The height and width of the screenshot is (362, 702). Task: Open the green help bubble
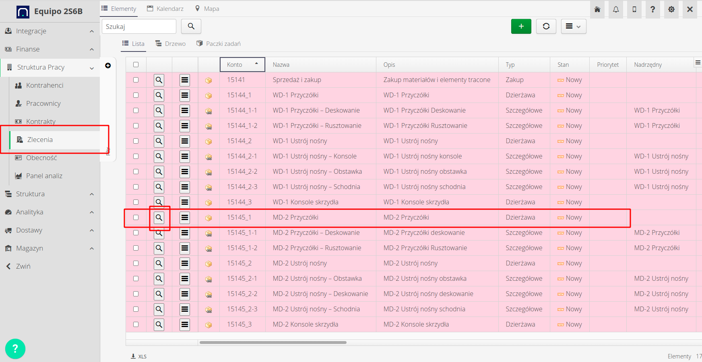(x=15, y=348)
